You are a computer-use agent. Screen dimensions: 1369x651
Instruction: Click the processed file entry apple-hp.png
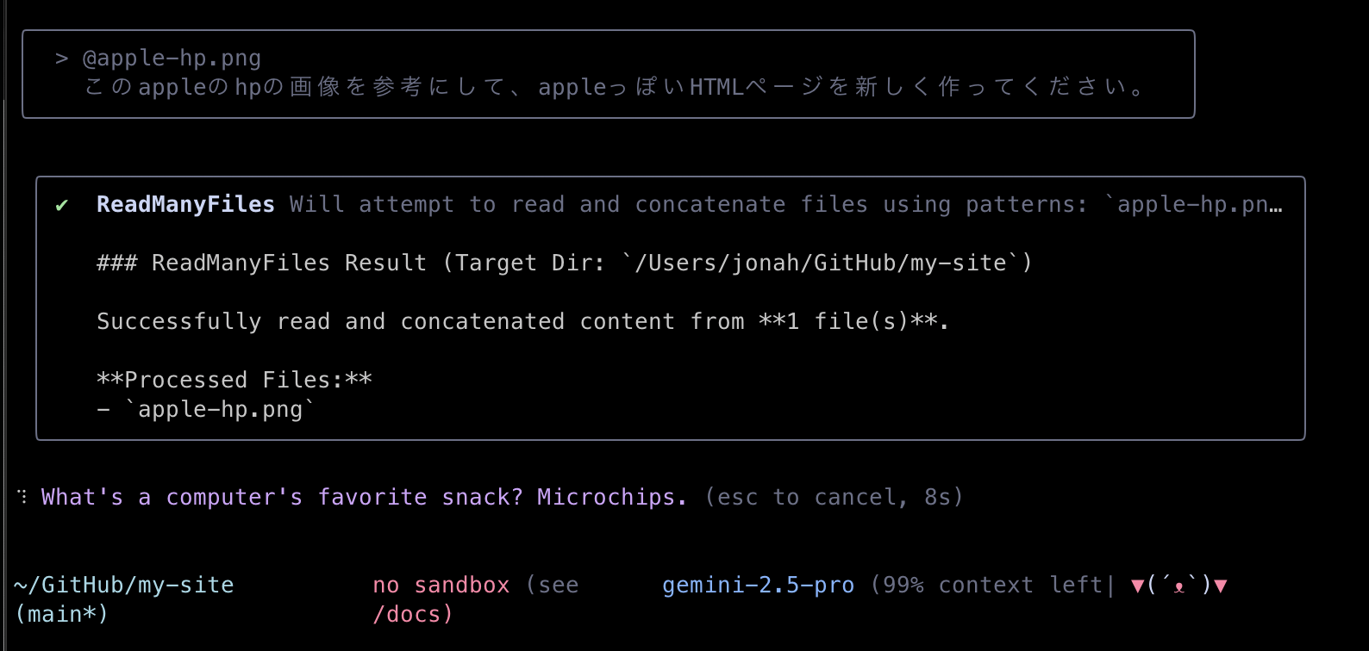coord(220,409)
